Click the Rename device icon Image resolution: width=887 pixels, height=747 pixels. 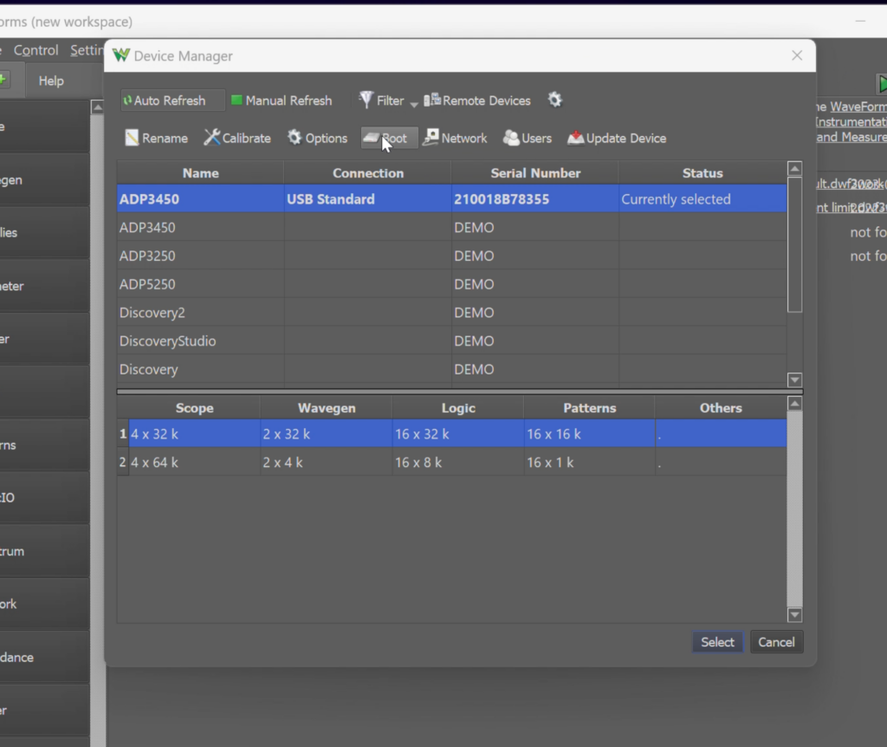[156, 138]
